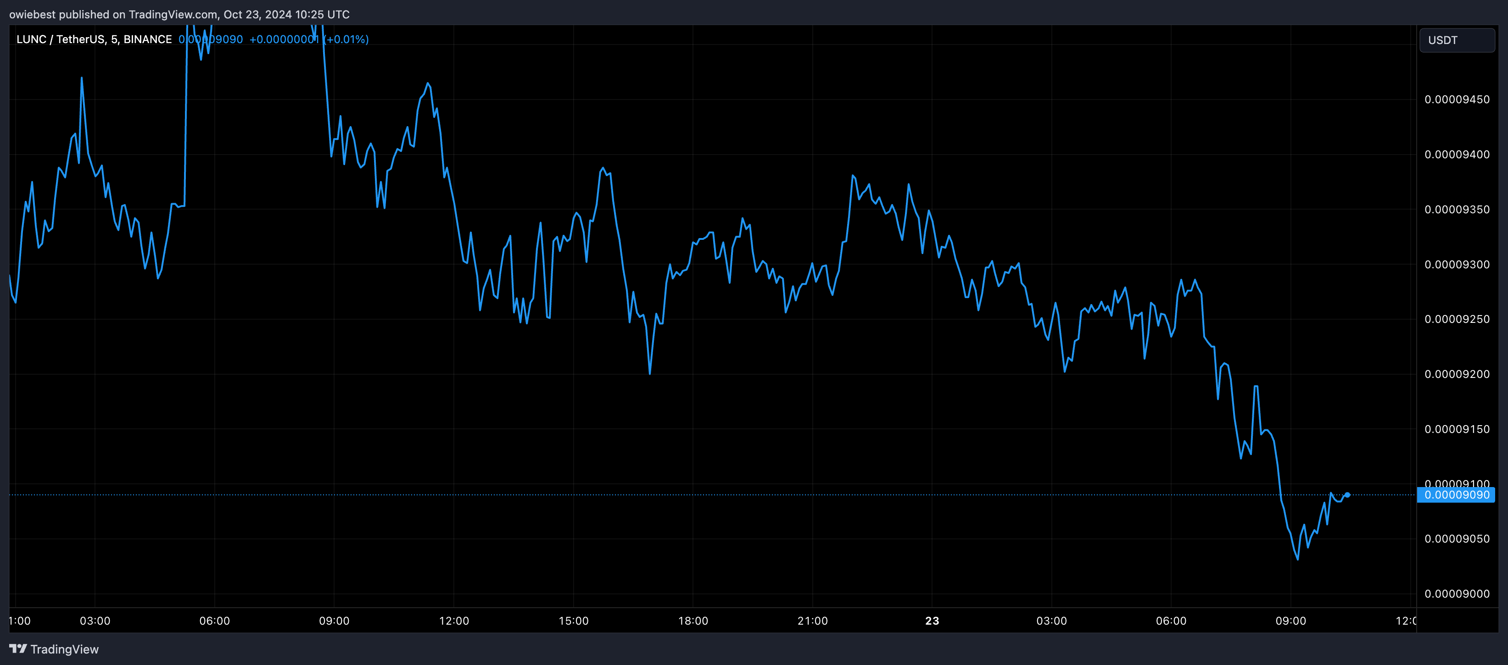Select the 21:00 time axis label
The height and width of the screenshot is (665, 1508).
(x=813, y=621)
